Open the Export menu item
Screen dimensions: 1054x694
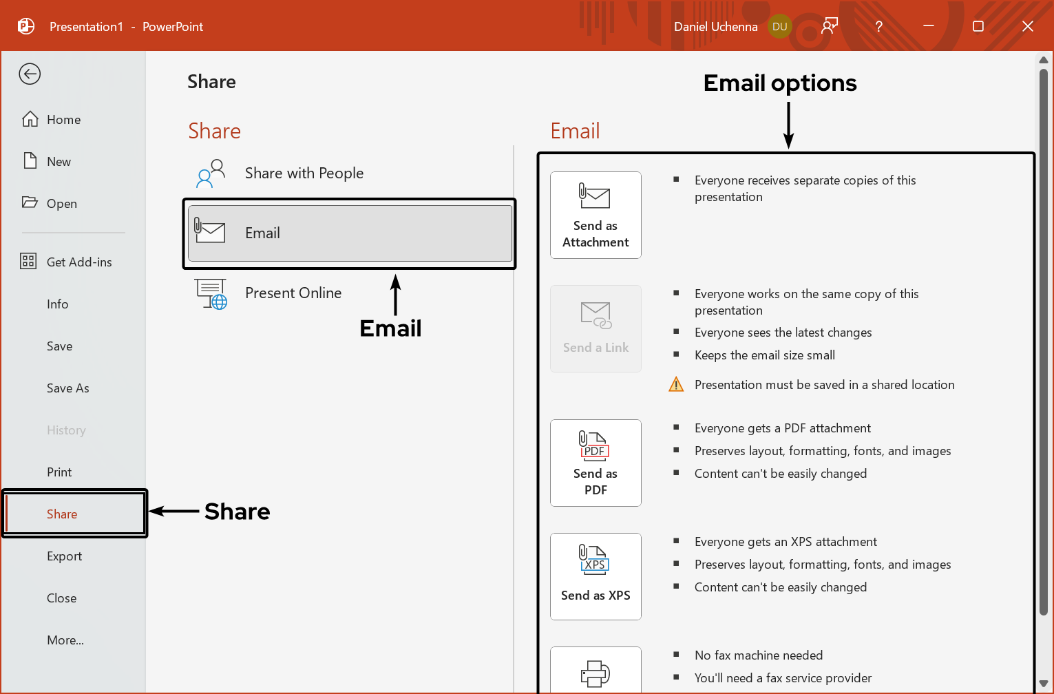point(64,556)
